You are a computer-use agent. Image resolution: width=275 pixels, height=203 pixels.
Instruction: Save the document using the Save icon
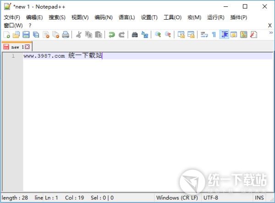[x=26, y=35]
